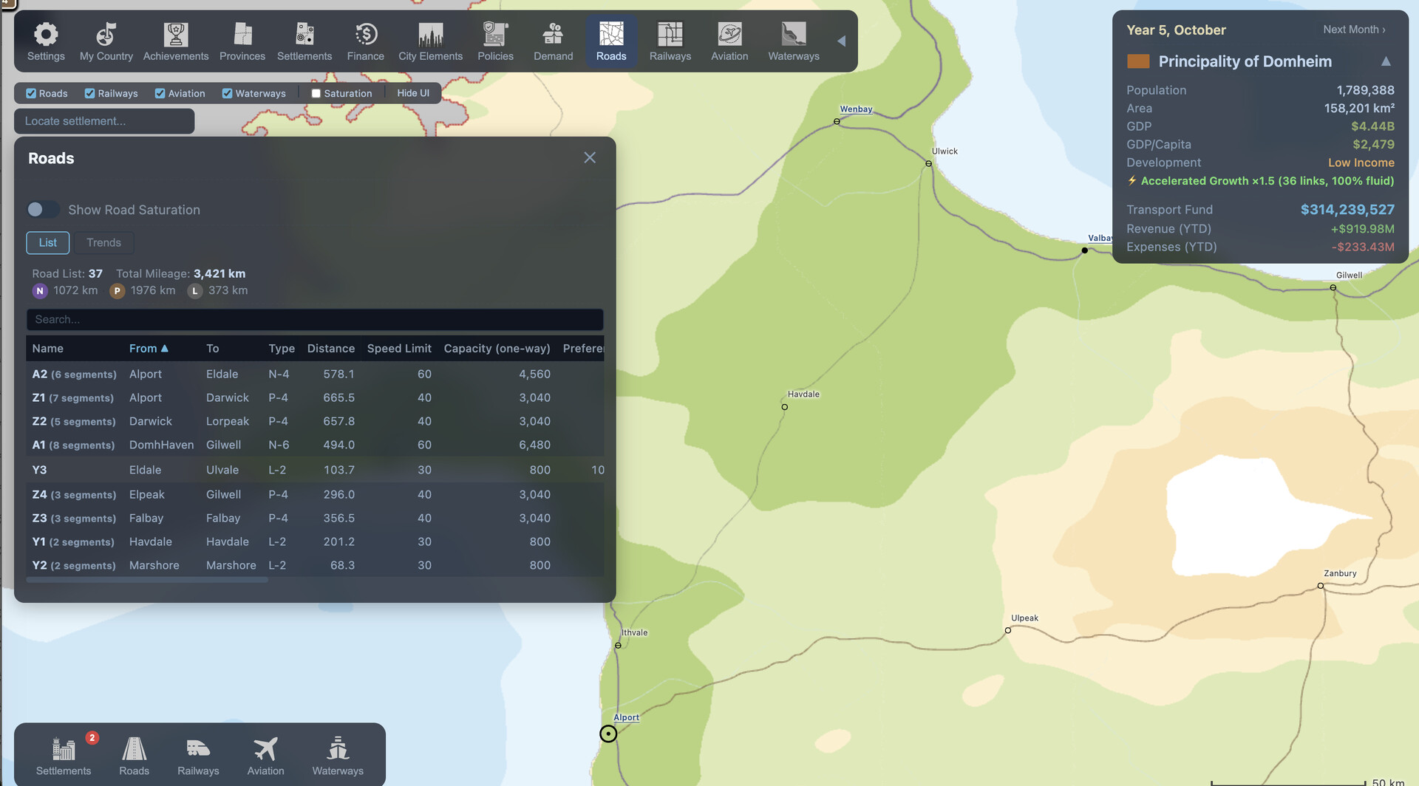Click the Locate settlement input field
Screen dimensions: 1419x786
[104, 121]
